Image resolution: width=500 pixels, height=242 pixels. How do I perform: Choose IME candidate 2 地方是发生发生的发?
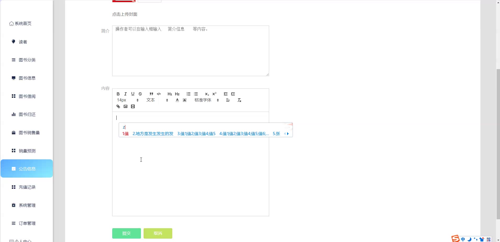click(153, 134)
